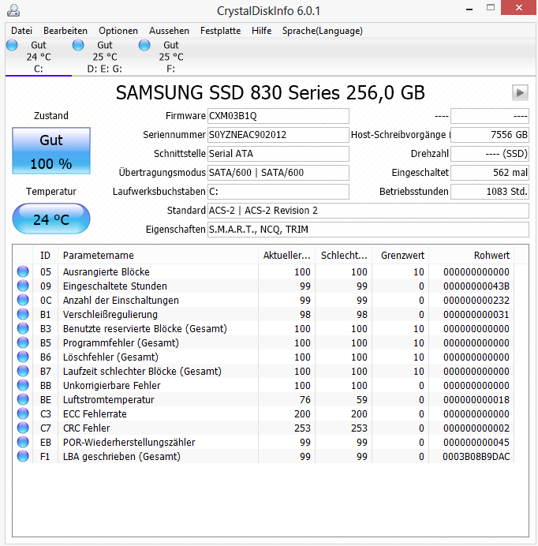Click the status orb for drive F:
Image resolution: width=538 pixels, height=546 pixels.
(144, 45)
